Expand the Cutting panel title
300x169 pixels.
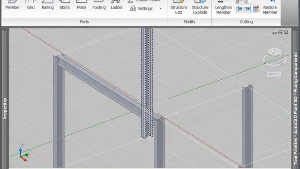click(246, 22)
